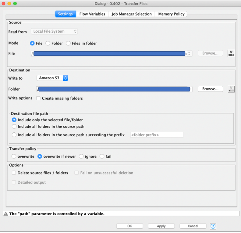Click the destination Folder path field

114,89
